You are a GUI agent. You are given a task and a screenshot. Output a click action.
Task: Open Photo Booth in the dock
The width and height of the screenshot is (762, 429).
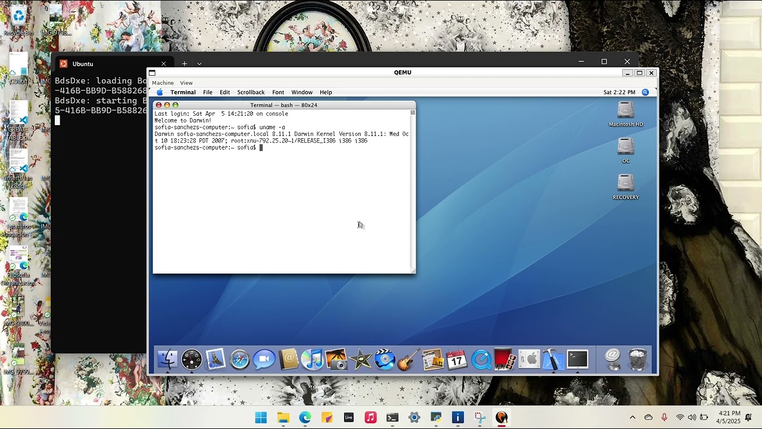(505, 359)
